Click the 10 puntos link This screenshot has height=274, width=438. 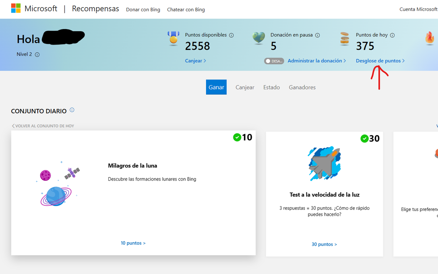click(133, 243)
